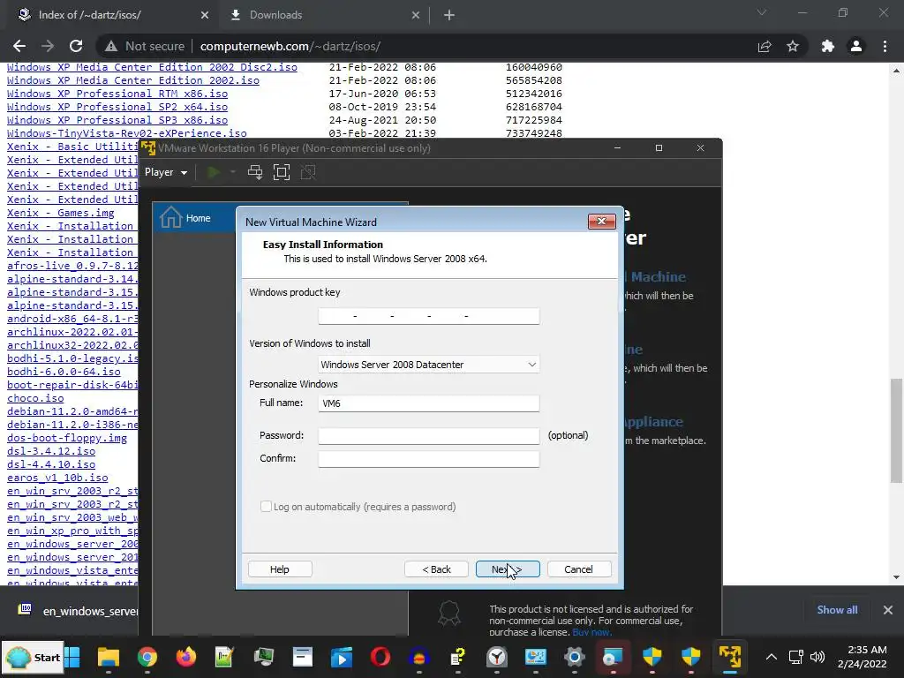Open the Chrome three-dot menu

885,46
